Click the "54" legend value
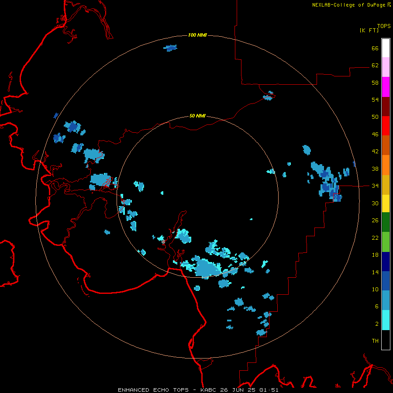Image resolution: width=393 pixels, height=393 pixels. point(375,100)
